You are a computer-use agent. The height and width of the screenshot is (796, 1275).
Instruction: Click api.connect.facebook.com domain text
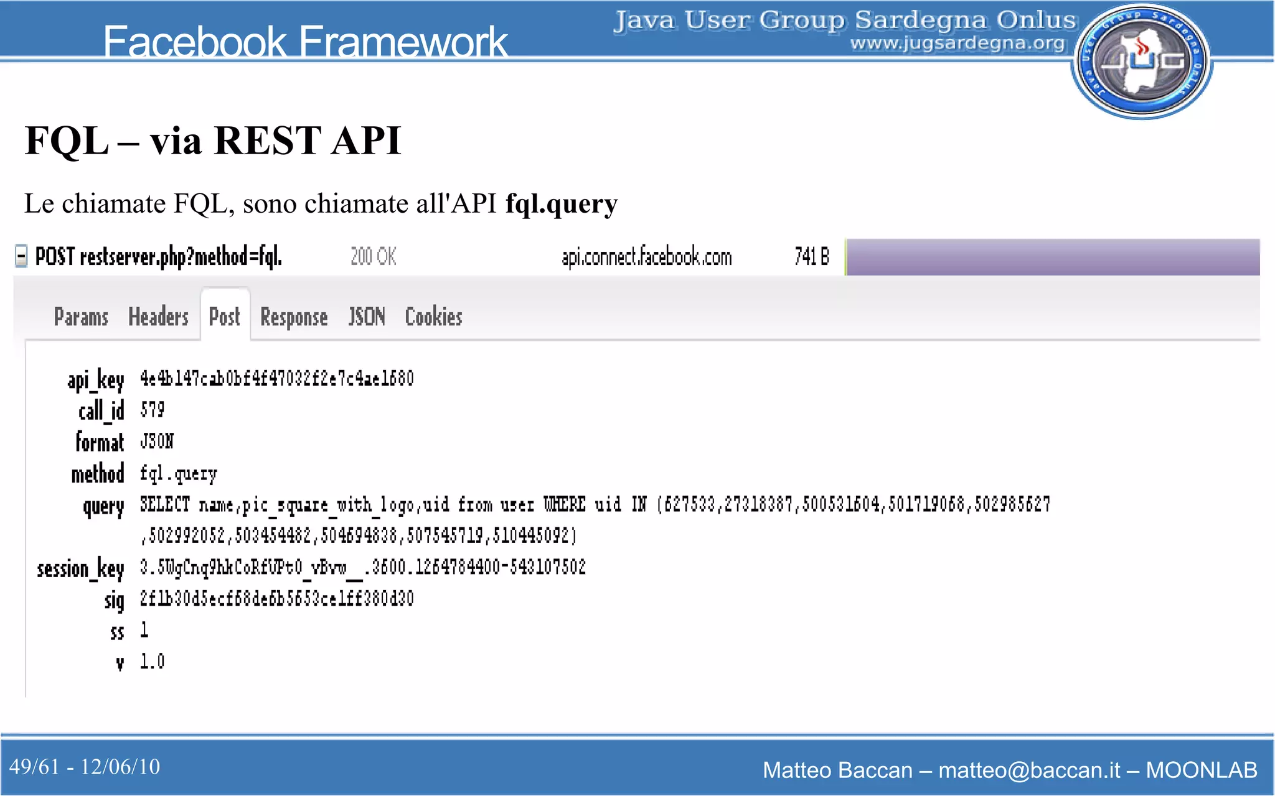pyautogui.click(x=647, y=257)
